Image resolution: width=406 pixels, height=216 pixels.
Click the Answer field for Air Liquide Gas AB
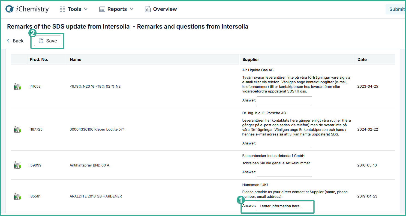click(x=284, y=101)
